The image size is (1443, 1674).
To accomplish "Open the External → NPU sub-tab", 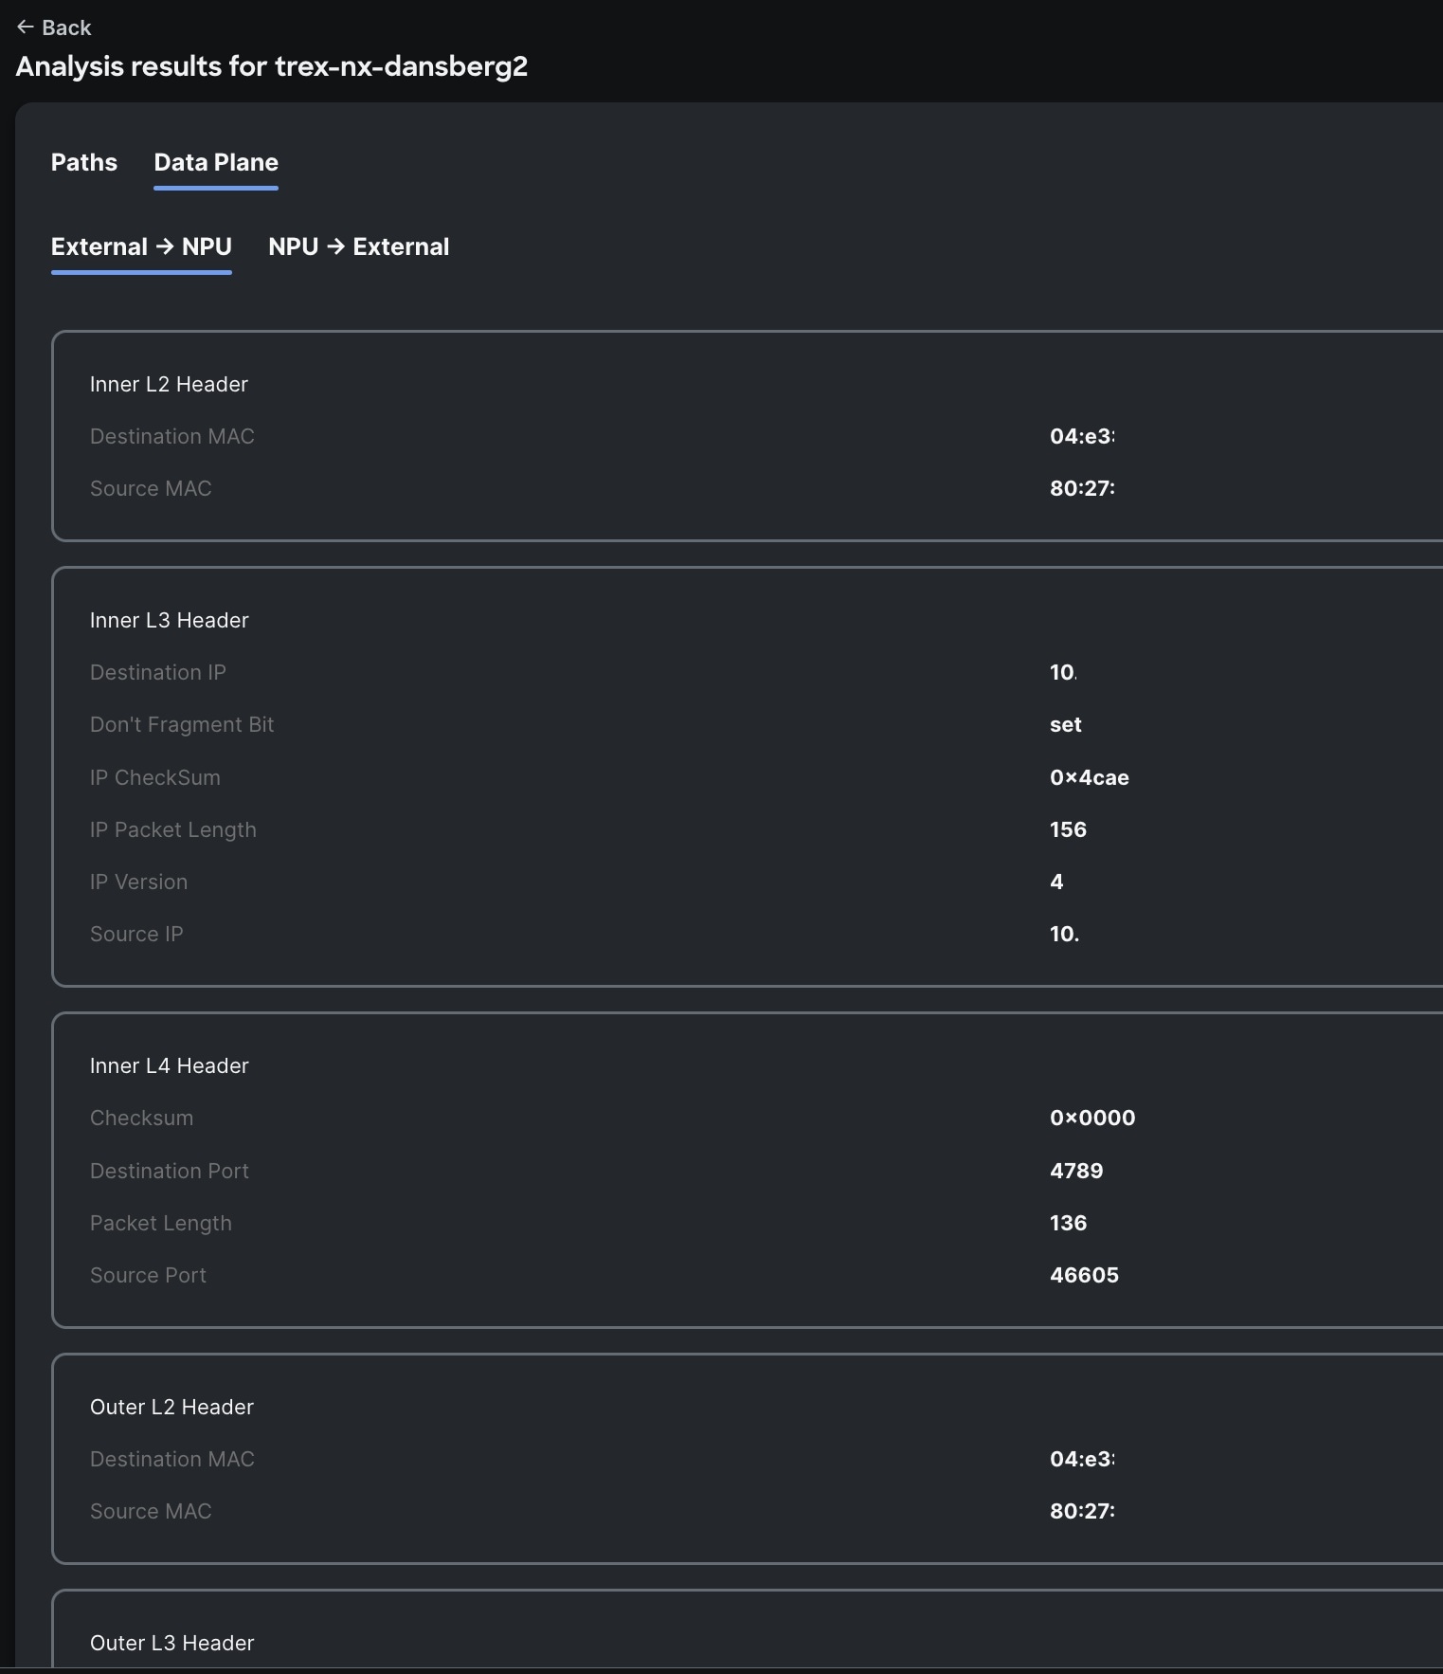I will tap(141, 246).
